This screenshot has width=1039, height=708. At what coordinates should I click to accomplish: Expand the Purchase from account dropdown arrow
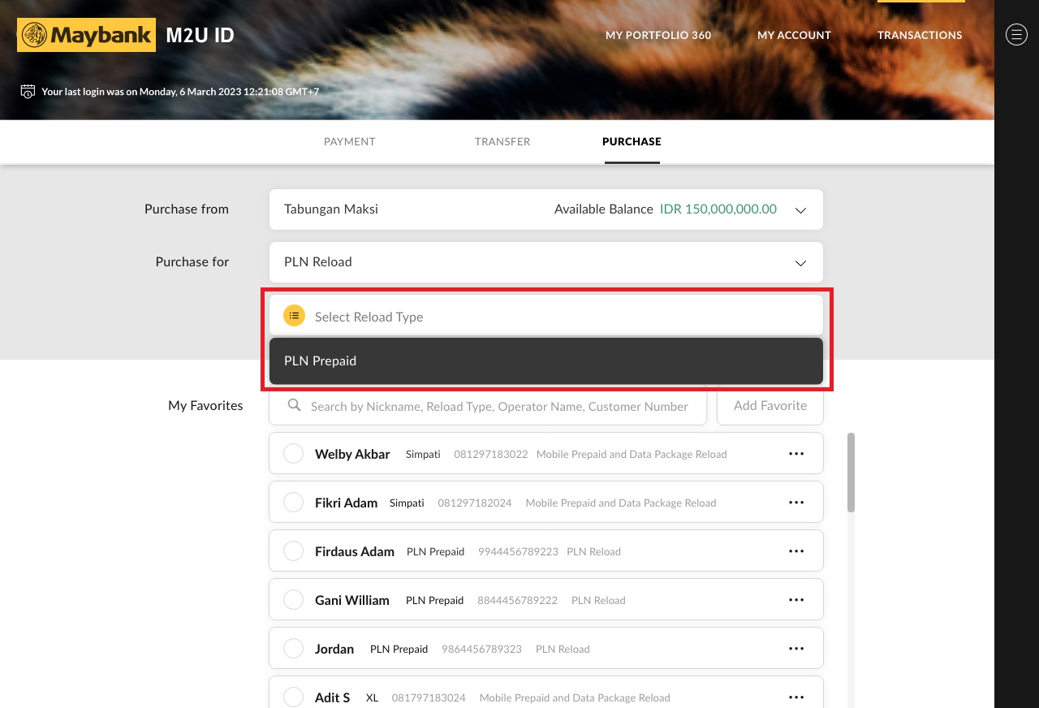(800, 210)
